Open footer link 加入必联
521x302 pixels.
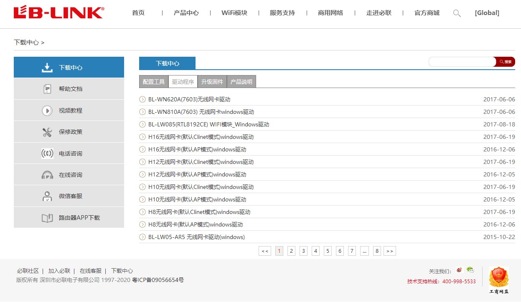click(59, 270)
